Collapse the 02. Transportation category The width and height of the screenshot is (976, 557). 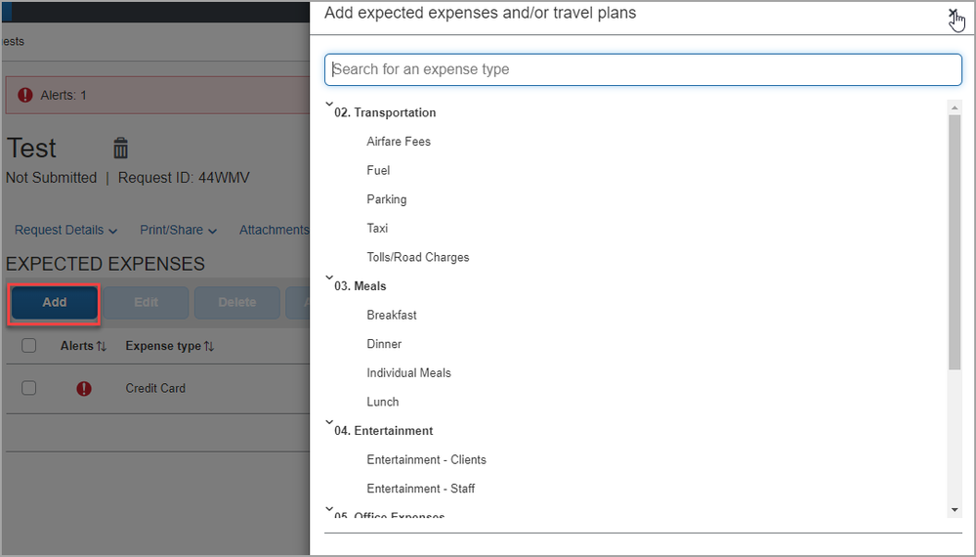pyautogui.click(x=329, y=105)
